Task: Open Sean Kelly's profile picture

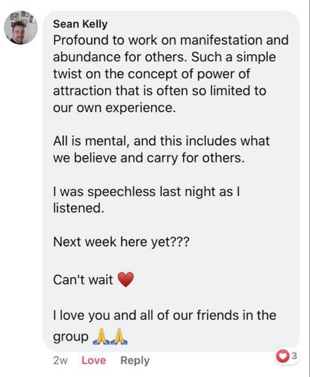Action: (21, 28)
